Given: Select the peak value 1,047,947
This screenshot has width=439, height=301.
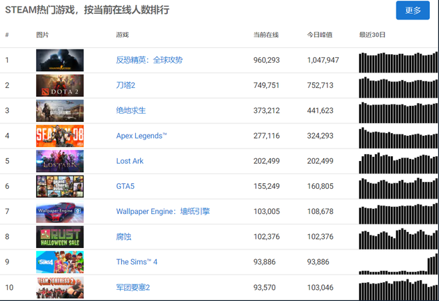Looking at the screenshot, I should (x=323, y=60).
